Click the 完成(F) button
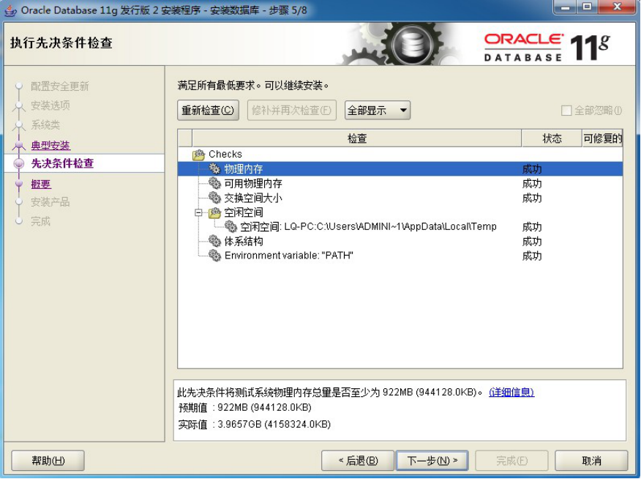641x479 pixels. 511,461
